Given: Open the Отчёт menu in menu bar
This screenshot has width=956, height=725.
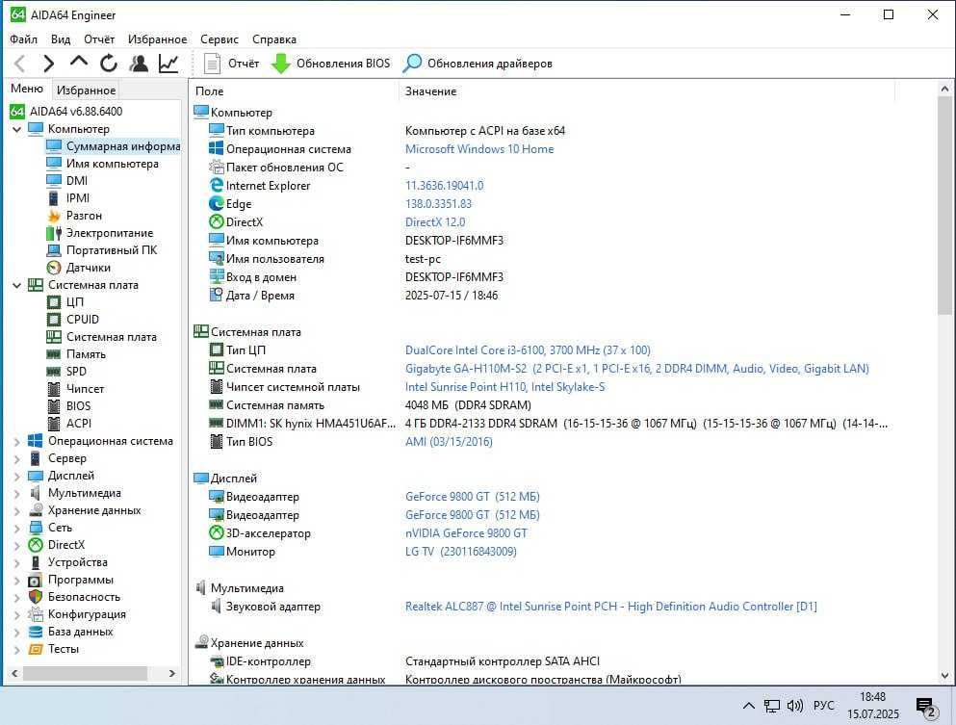Looking at the screenshot, I should tap(99, 39).
